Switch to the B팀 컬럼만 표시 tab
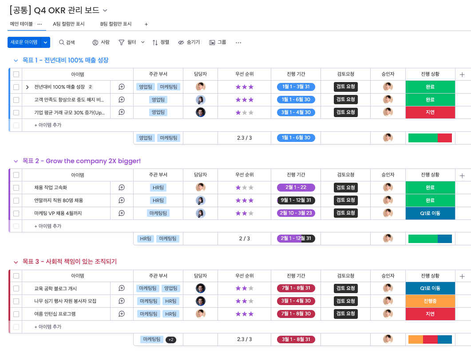 [x=116, y=24]
